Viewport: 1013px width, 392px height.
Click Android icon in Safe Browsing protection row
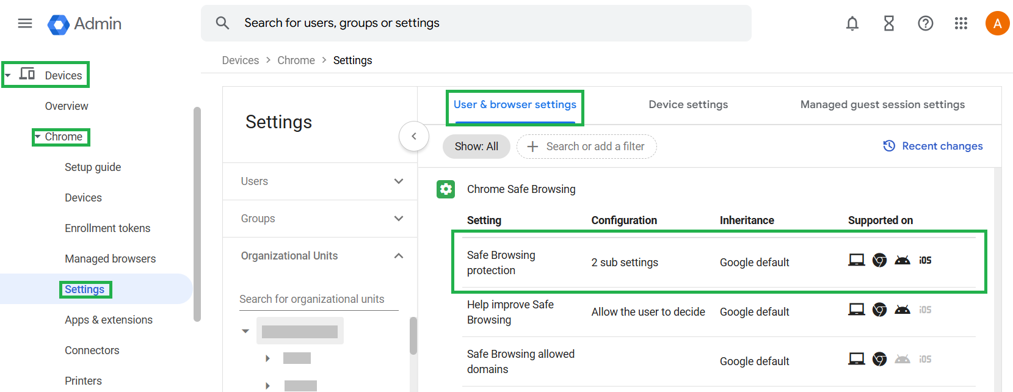pyautogui.click(x=902, y=260)
